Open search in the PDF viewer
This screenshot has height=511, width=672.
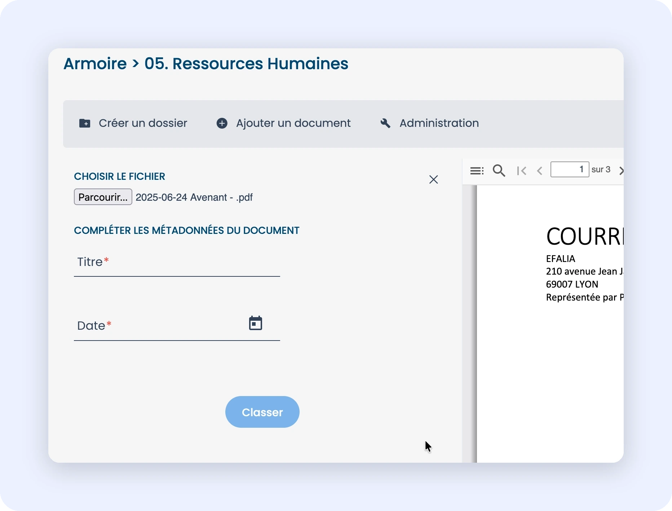point(499,170)
